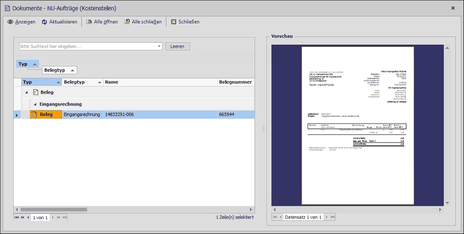
Task: Collapse the Beleg group row
Action: click(27, 93)
